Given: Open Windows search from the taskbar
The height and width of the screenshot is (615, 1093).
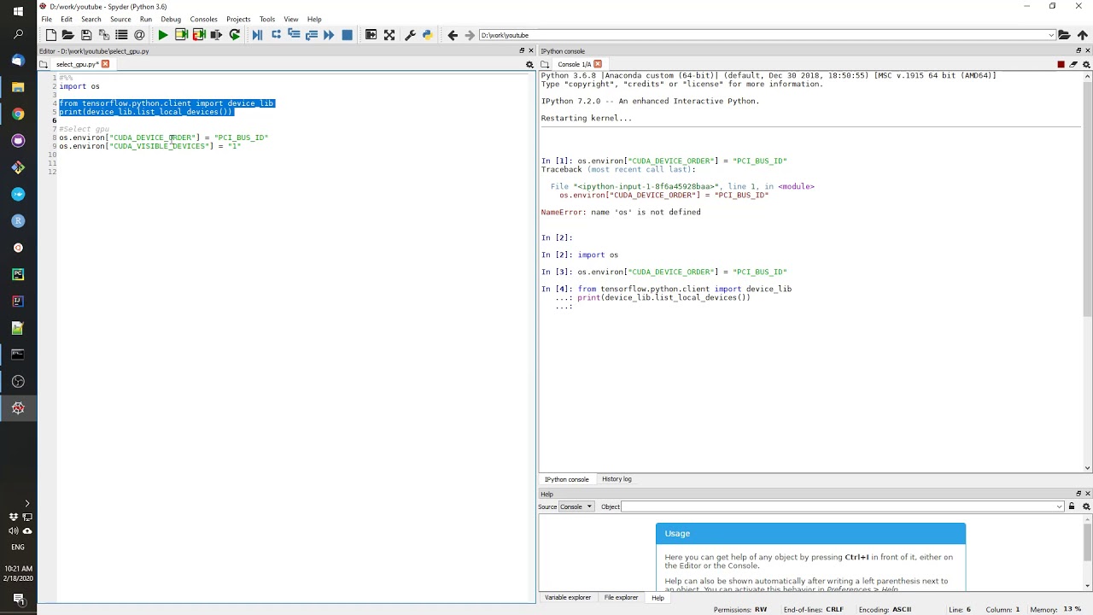Looking at the screenshot, I should pos(18,34).
